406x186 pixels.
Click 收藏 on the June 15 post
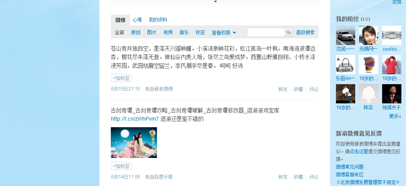pos(298,89)
